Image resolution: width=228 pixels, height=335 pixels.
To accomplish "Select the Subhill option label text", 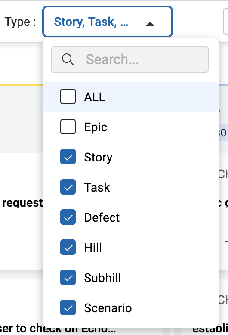I will pyautogui.click(x=102, y=278).
